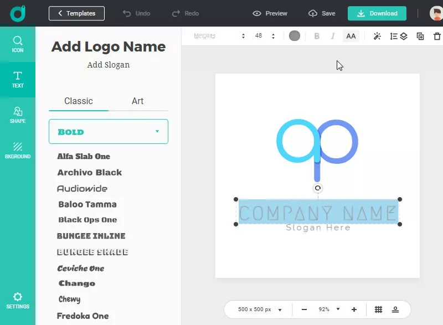
Task: Duplicate the selected text element
Action: point(420,36)
